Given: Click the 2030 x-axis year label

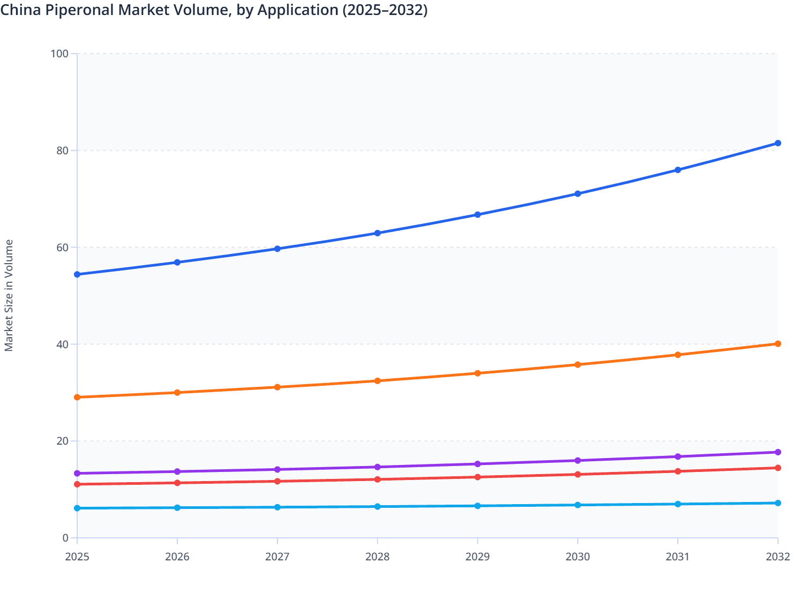Looking at the screenshot, I should 578,557.
